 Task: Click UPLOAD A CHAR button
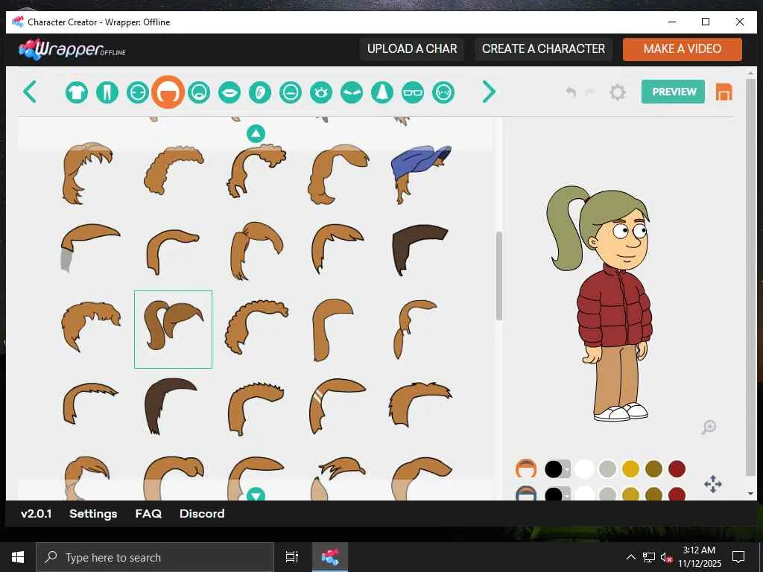411,48
